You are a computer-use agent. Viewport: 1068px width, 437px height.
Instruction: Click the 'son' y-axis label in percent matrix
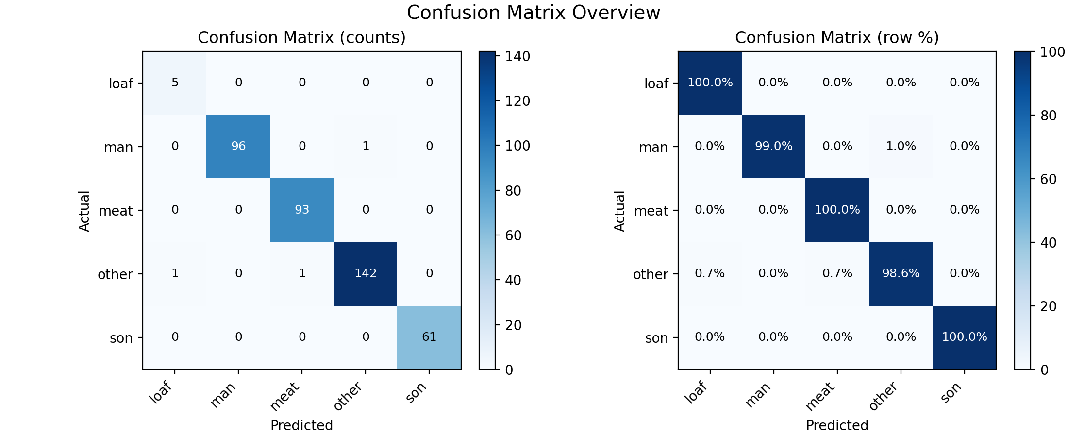tap(657, 338)
